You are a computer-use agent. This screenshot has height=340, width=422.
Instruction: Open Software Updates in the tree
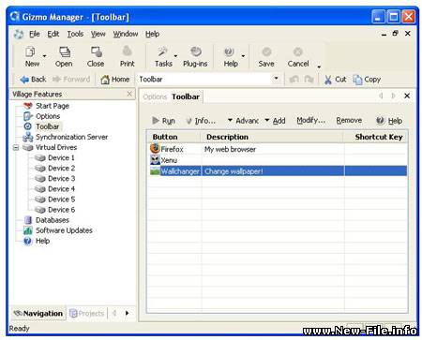[64, 230]
